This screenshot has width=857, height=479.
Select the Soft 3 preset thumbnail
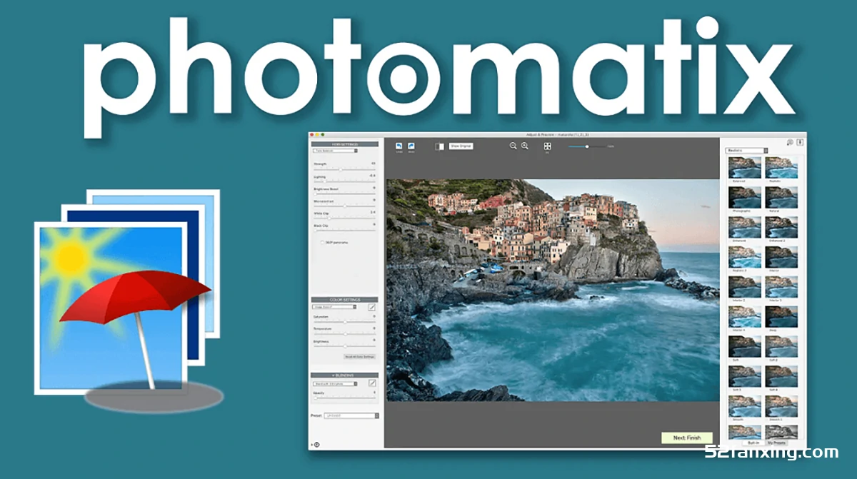745,376
